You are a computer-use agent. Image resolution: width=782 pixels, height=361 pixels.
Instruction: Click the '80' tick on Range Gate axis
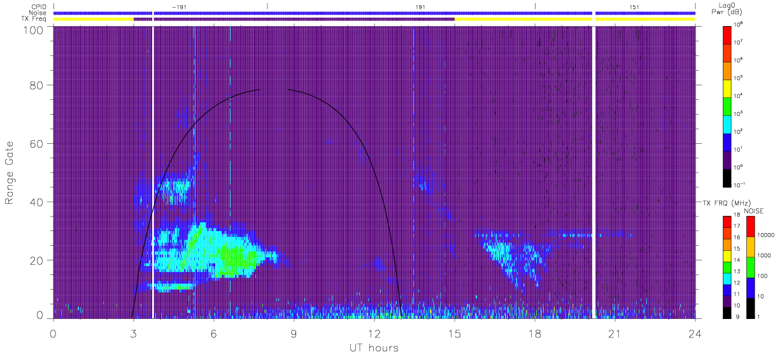pos(36,85)
